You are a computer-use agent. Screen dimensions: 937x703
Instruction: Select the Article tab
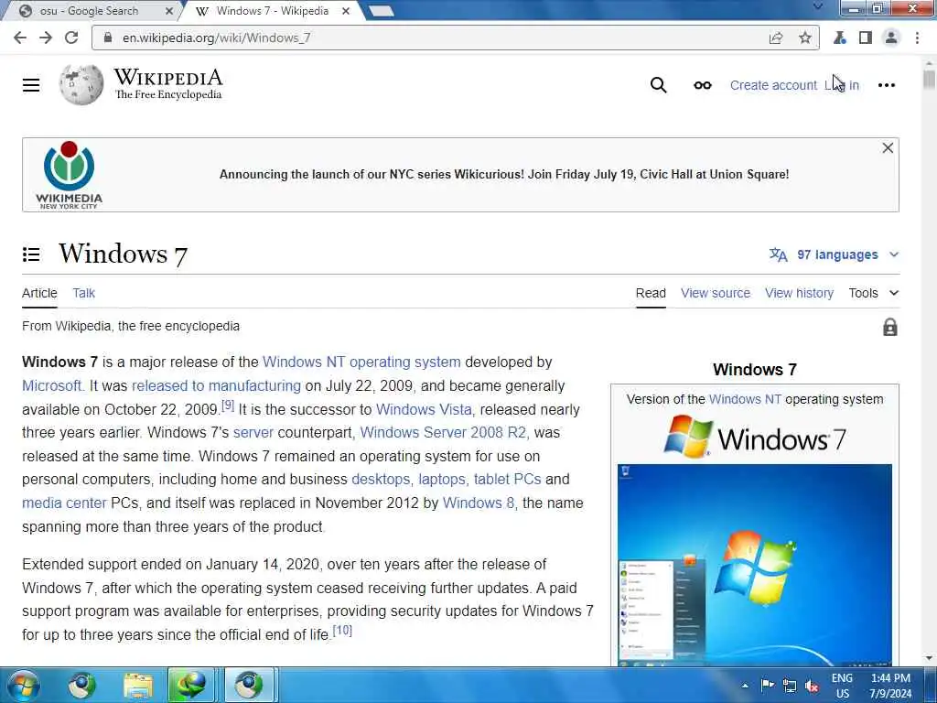(39, 293)
